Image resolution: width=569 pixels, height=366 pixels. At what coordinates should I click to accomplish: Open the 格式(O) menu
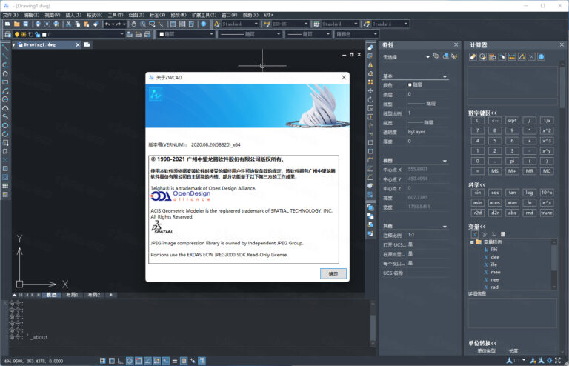pos(94,15)
